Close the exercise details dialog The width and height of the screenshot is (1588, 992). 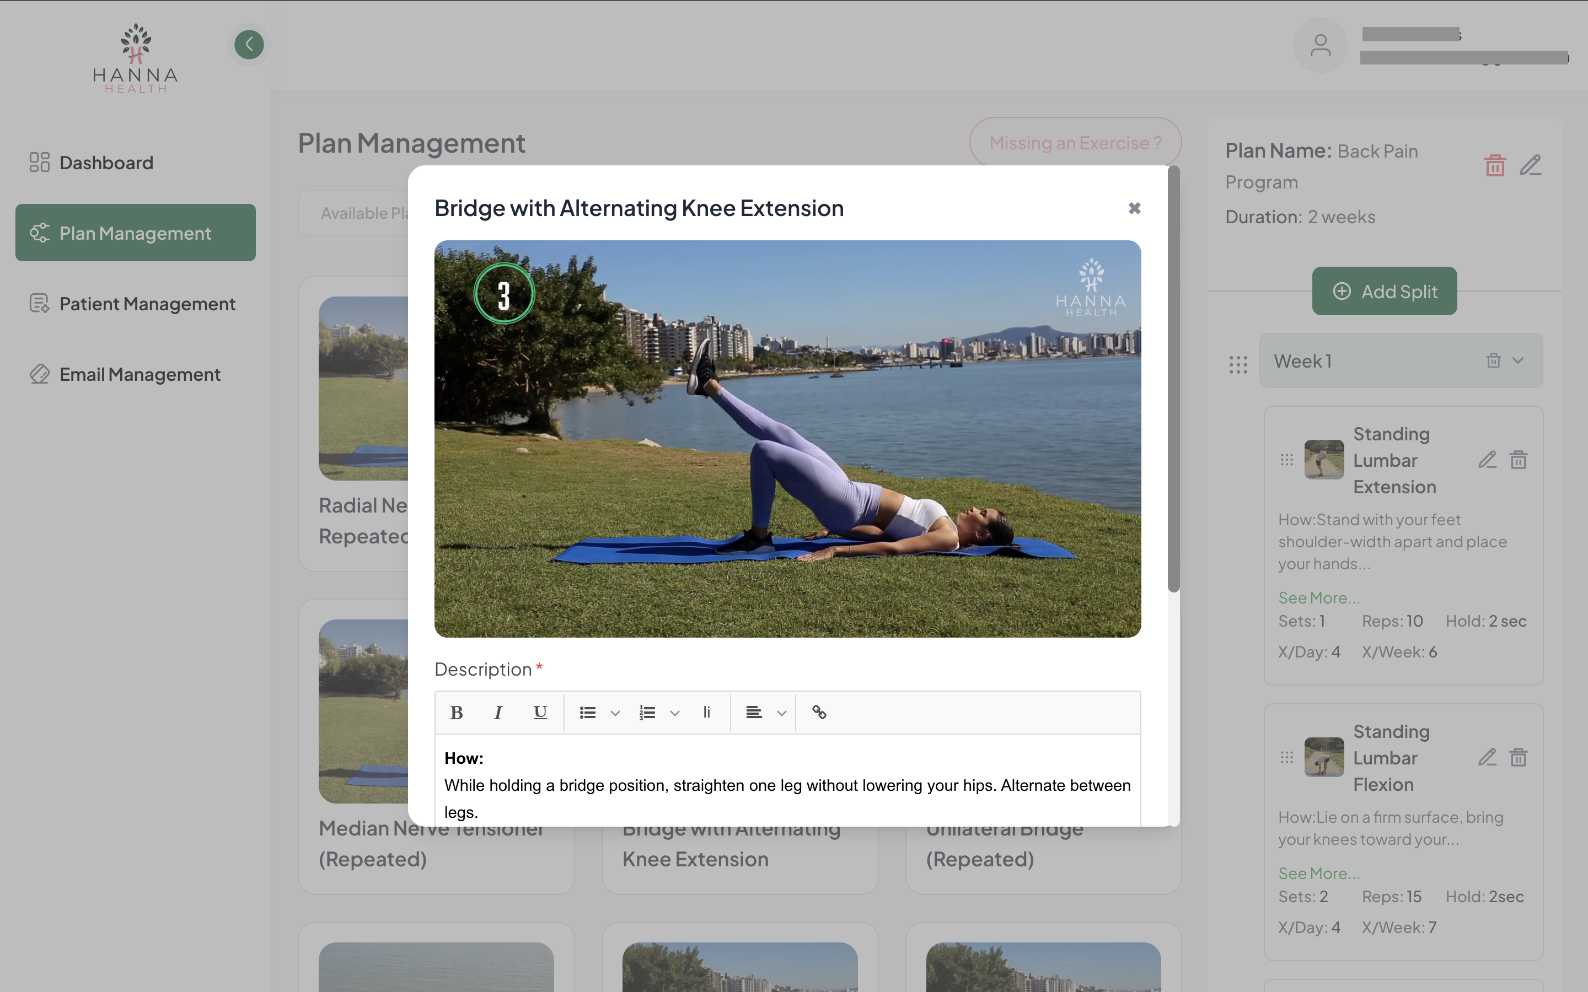point(1134,208)
